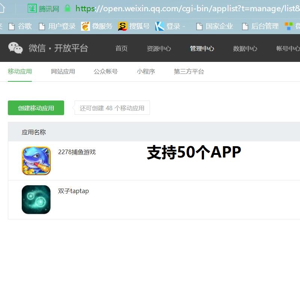
Task: Click the 创建移动应用 button
Action: [x=36, y=108]
